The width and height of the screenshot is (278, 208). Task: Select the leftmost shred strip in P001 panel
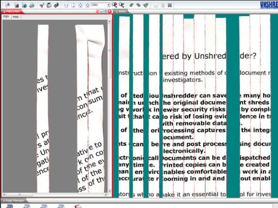click(43, 106)
